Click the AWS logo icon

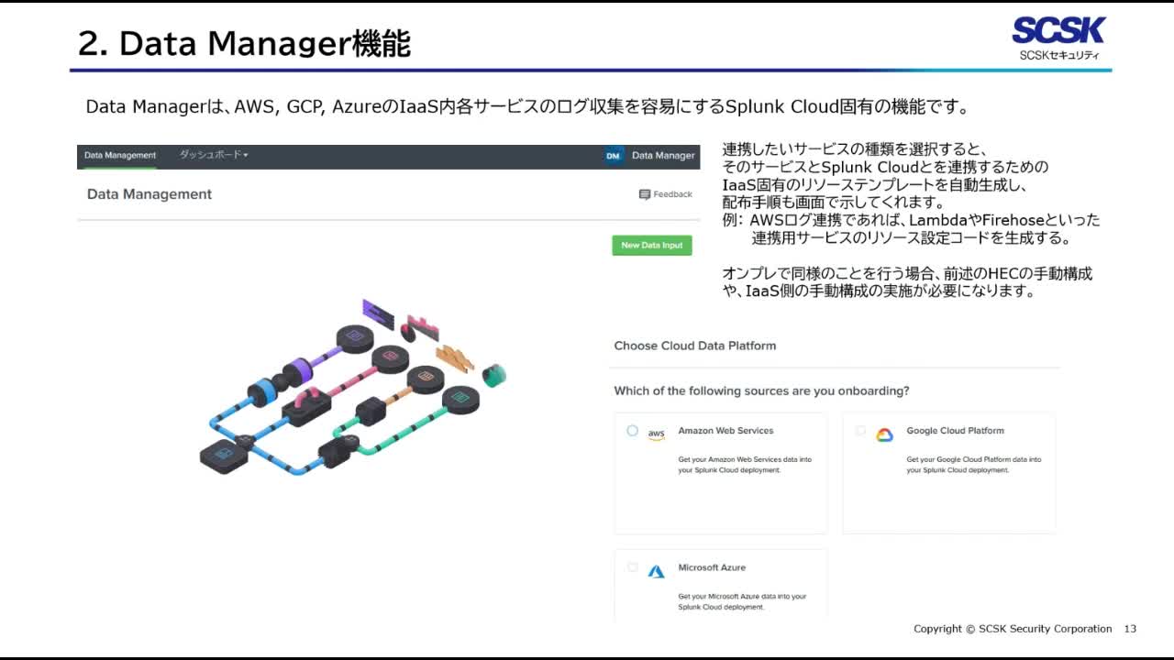656,434
